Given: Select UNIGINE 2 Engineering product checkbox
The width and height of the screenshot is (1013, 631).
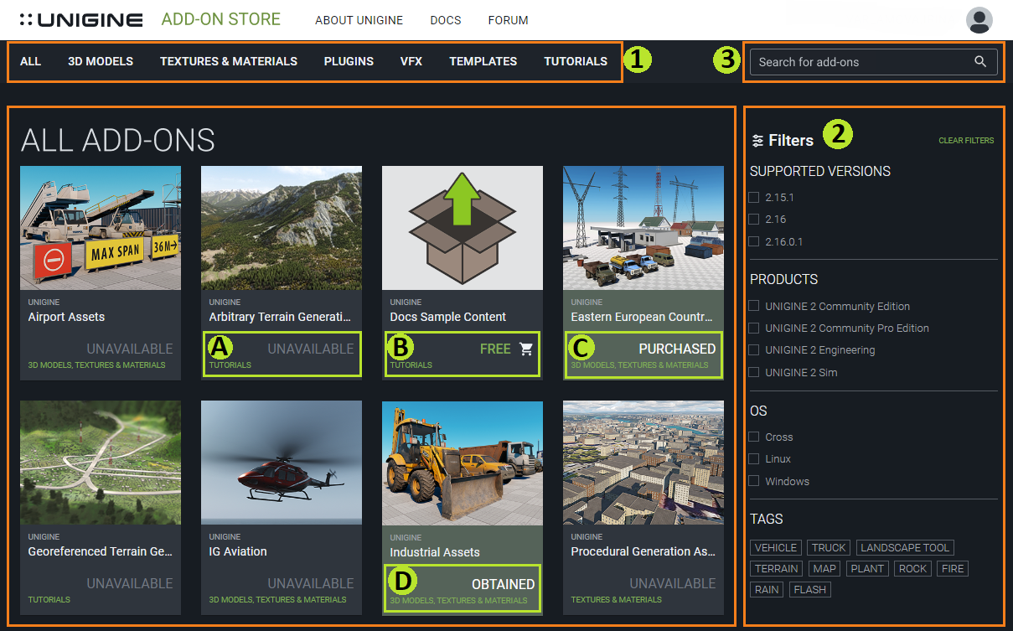Looking at the screenshot, I should point(754,350).
